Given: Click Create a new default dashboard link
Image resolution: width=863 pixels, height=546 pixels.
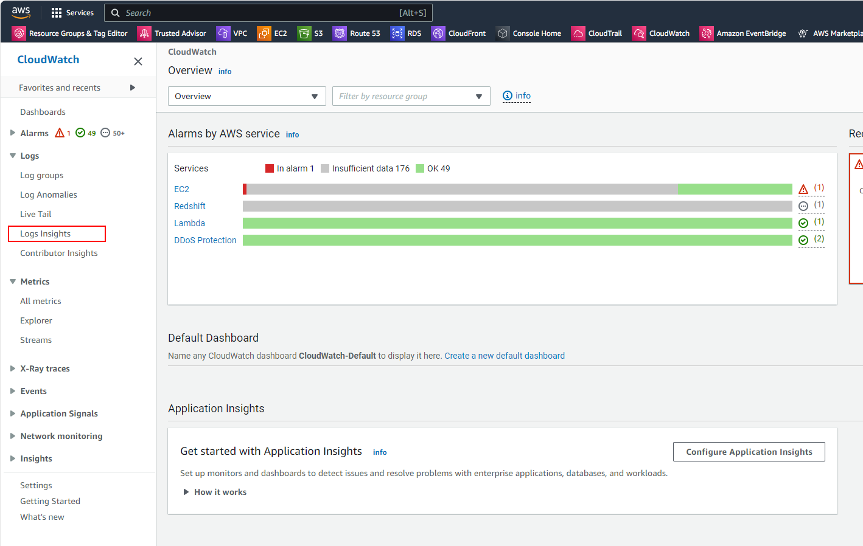Looking at the screenshot, I should point(505,356).
